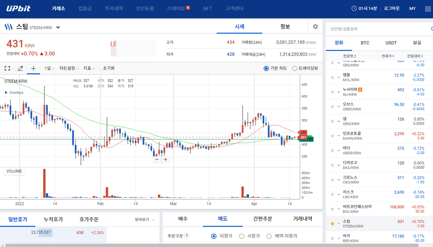Toggle favorite star for 오브스 ORBS/KRW

click(x=333, y=107)
